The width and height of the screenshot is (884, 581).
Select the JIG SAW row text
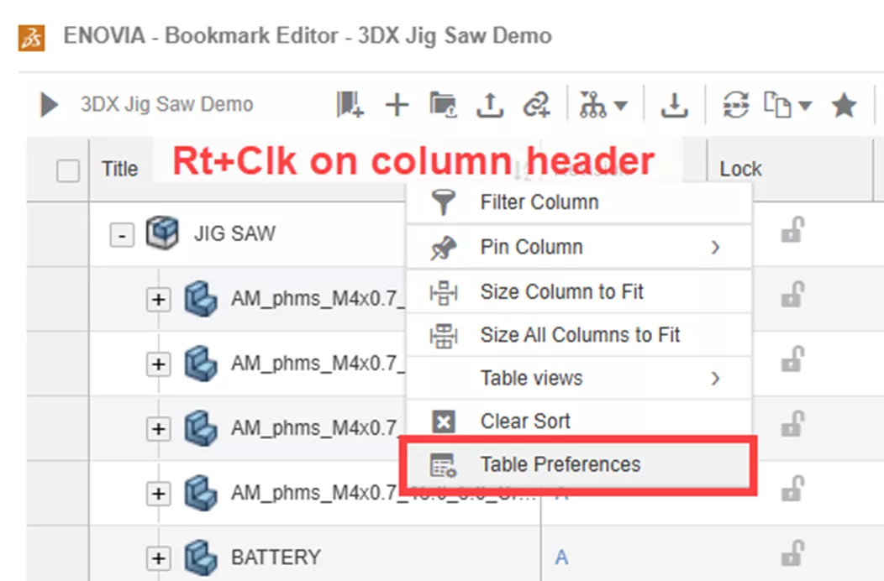(x=234, y=233)
